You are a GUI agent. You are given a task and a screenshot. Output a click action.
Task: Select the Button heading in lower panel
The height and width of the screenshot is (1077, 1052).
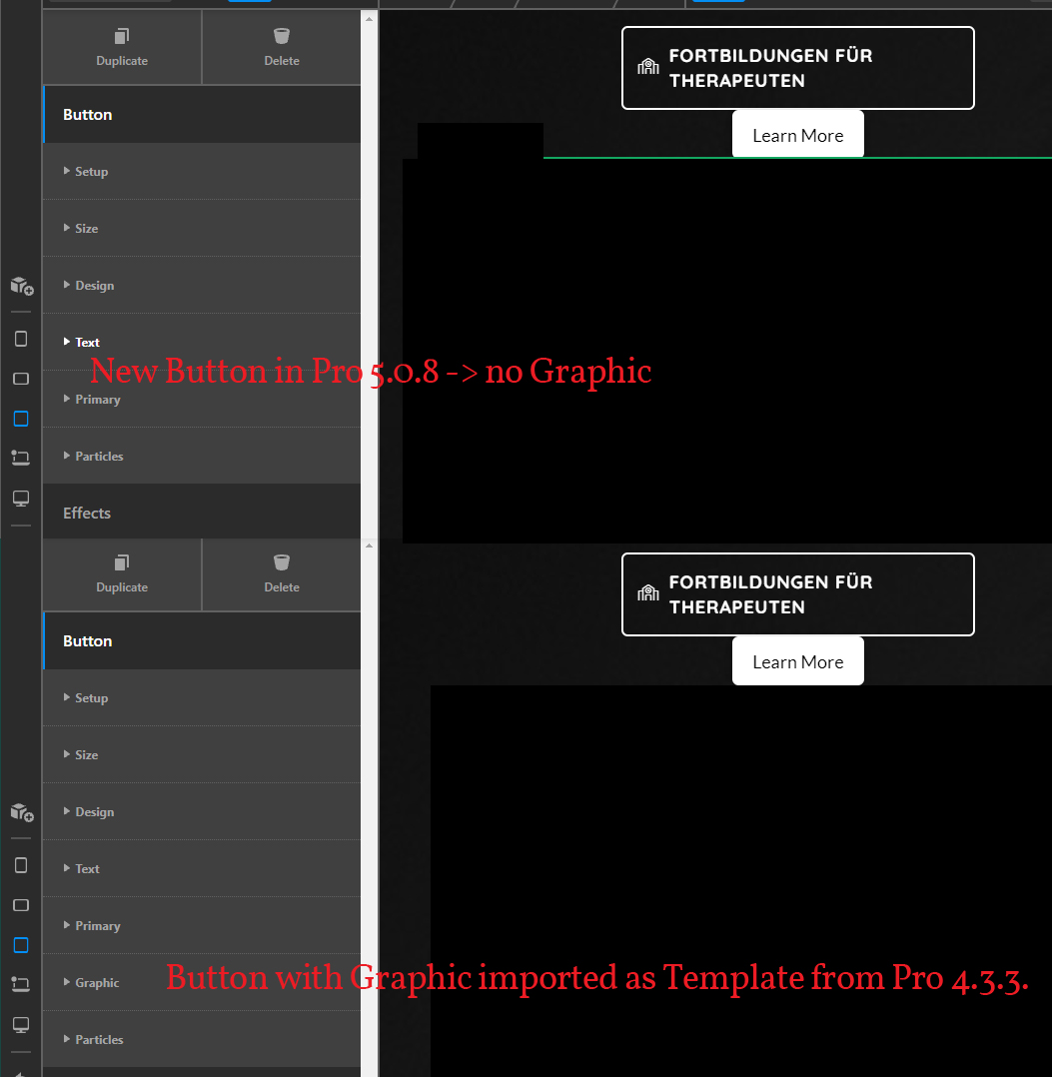click(88, 640)
